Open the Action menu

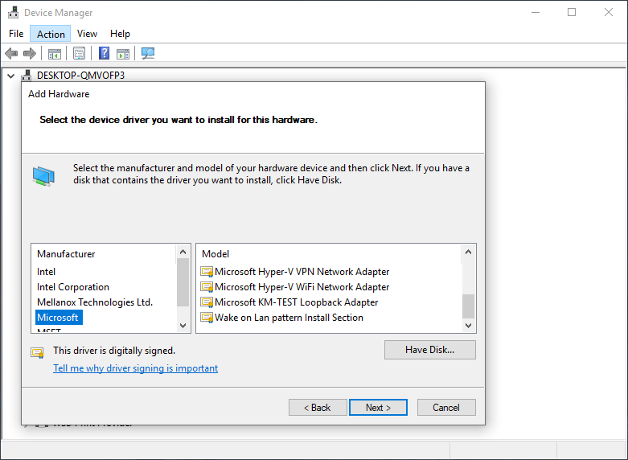click(x=51, y=34)
